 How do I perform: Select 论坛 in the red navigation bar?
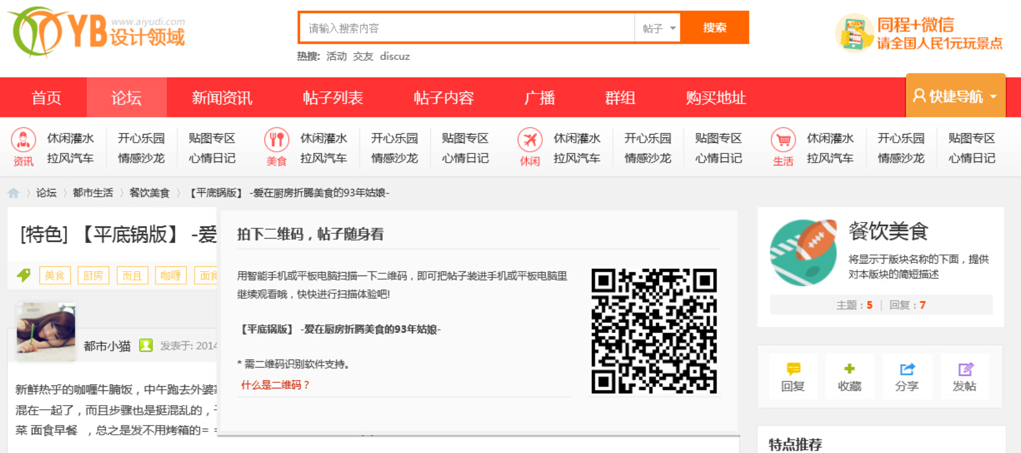pos(126,98)
